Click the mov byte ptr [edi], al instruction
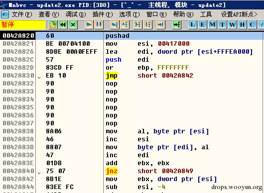 pyautogui.click(x=157, y=147)
